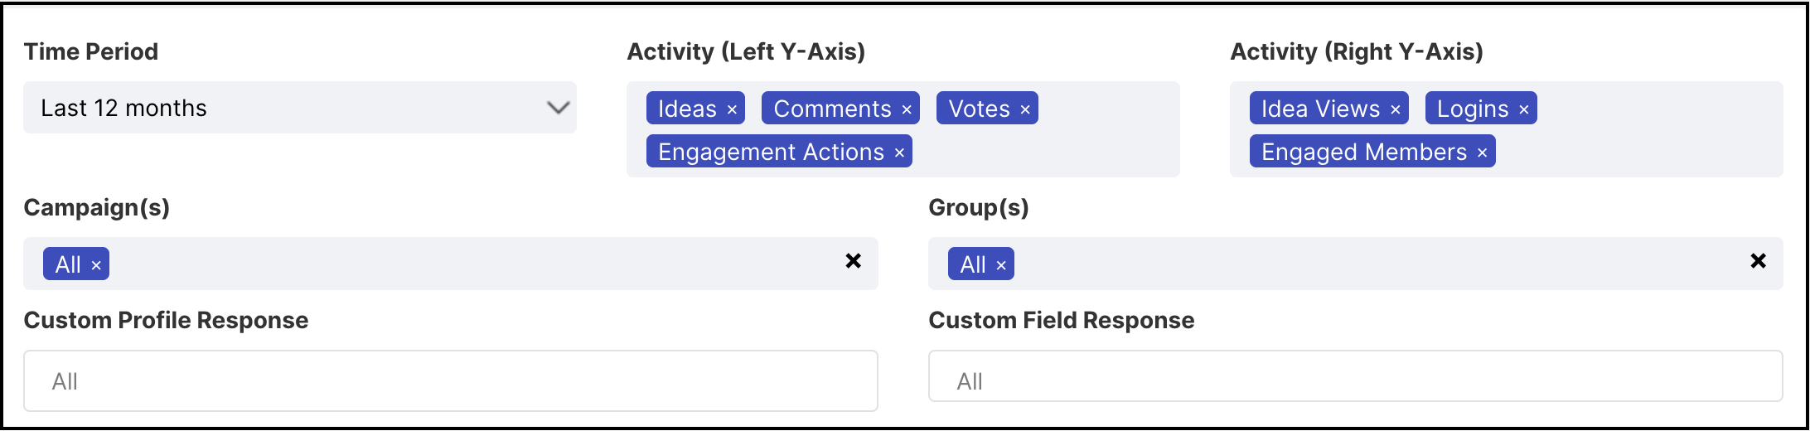Click the Custom Profile Response field
The width and height of the screenshot is (1810, 431).
451,381
